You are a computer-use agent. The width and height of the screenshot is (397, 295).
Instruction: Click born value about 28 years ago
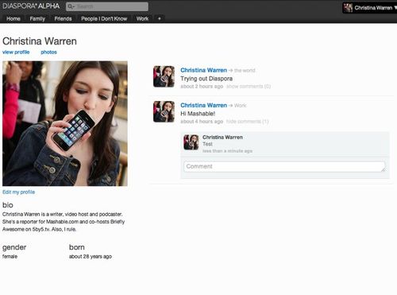pyautogui.click(x=91, y=256)
